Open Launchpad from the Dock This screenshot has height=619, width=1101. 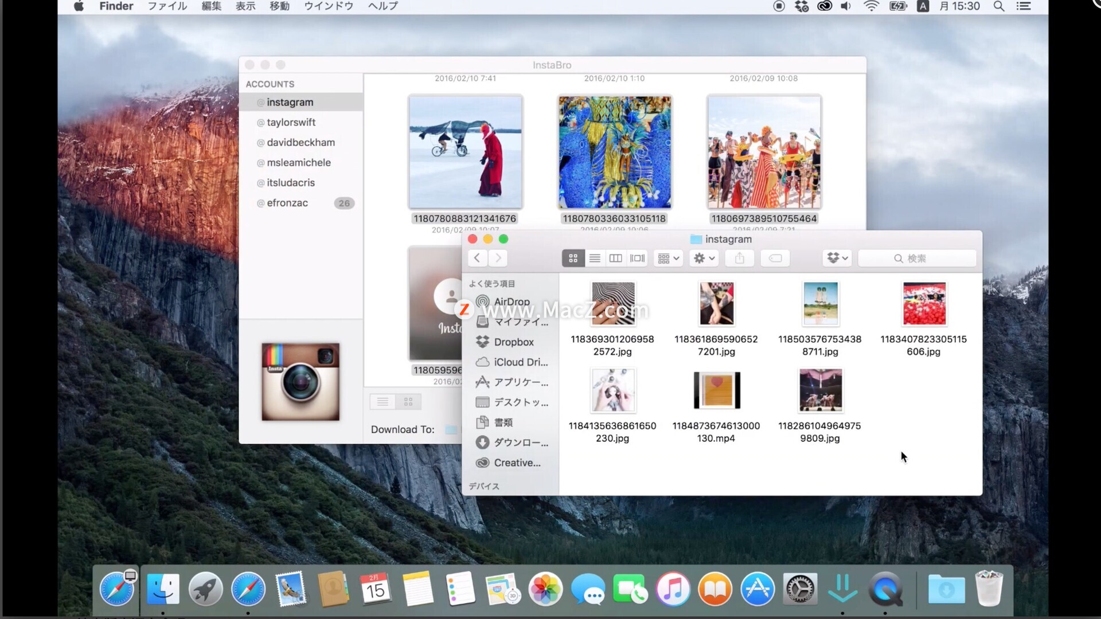point(205,589)
